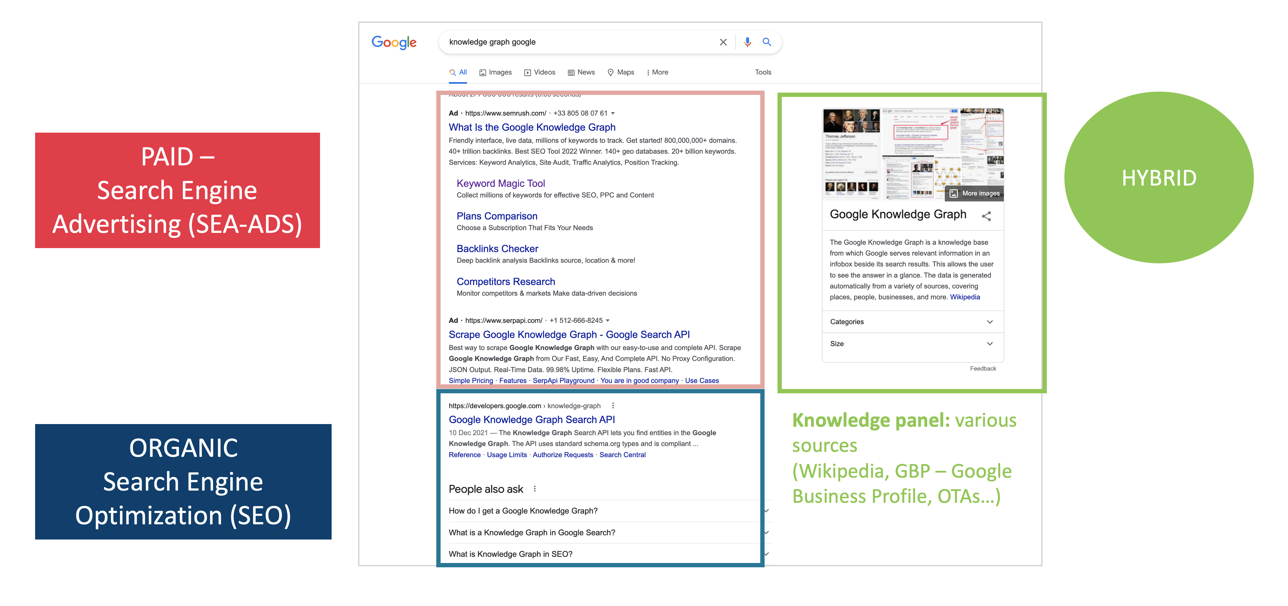The height and width of the screenshot is (606, 1288).
Task: Expand the Categories section in knowledge panel
Action: pos(913,322)
